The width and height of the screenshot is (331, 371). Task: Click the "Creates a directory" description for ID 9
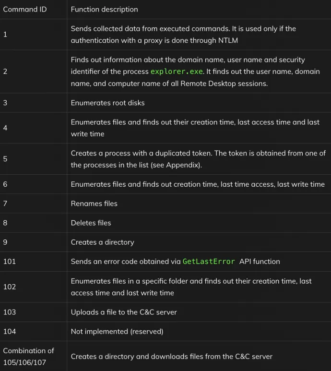tap(102, 242)
